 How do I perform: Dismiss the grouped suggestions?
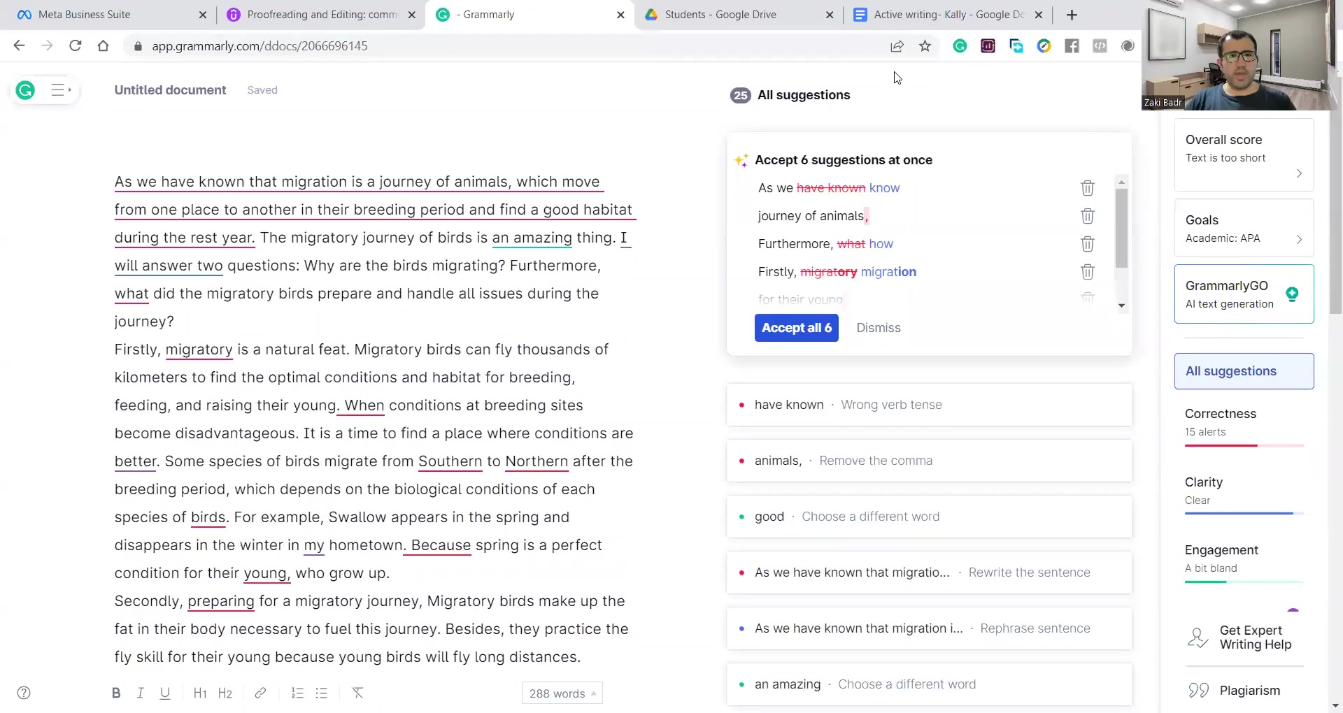(x=878, y=328)
